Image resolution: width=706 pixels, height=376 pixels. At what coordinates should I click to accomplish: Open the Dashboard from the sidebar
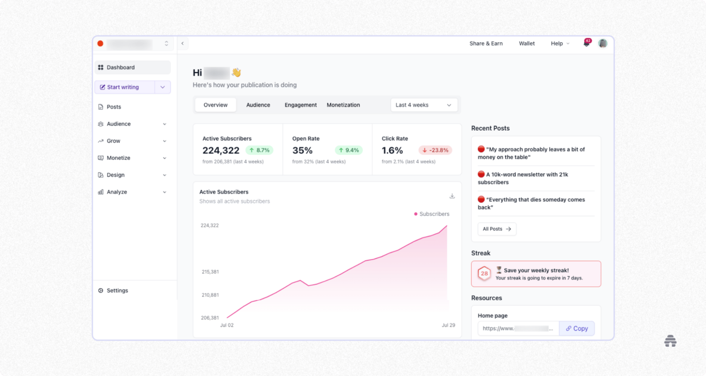coord(120,67)
